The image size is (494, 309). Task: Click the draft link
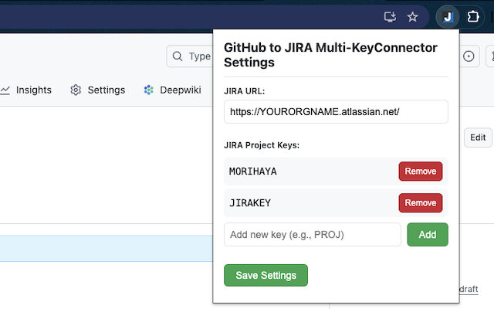click(469, 289)
